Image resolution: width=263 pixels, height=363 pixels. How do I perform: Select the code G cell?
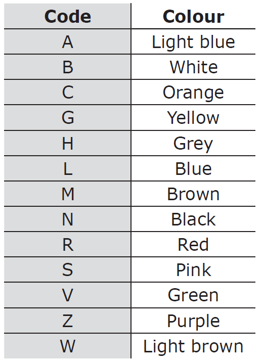tap(67, 118)
